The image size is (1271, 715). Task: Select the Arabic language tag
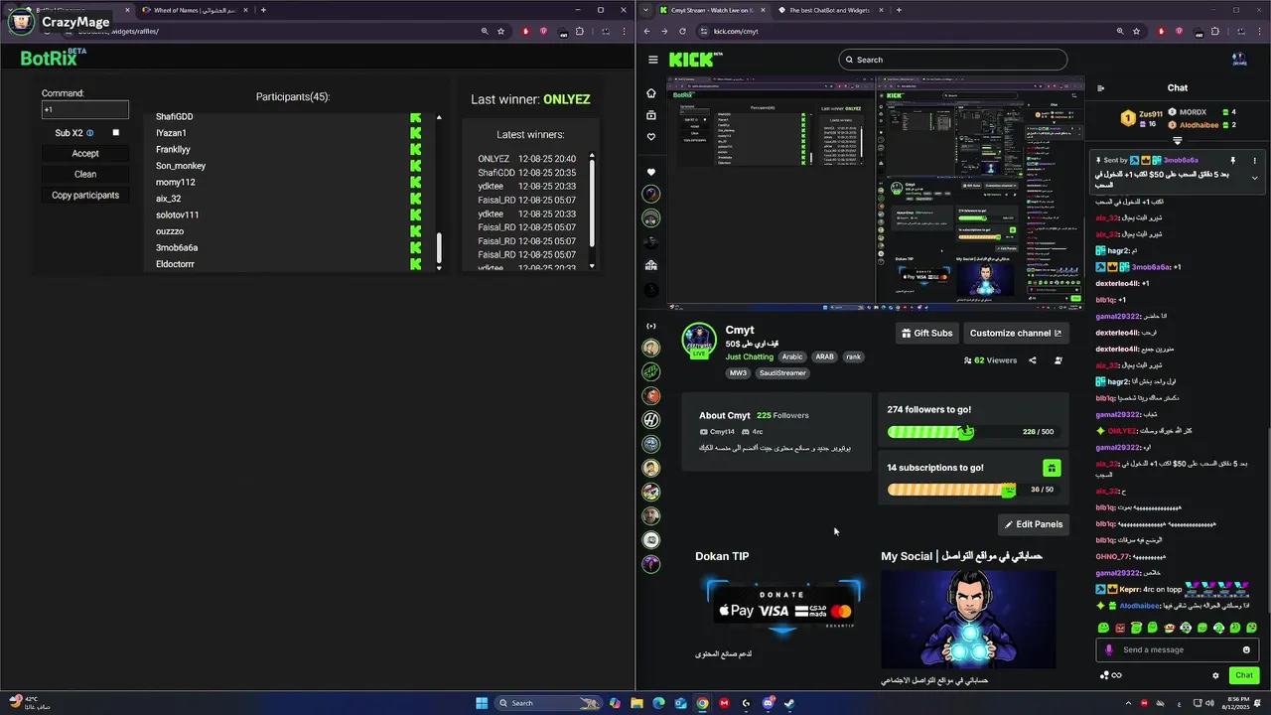tap(792, 357)
